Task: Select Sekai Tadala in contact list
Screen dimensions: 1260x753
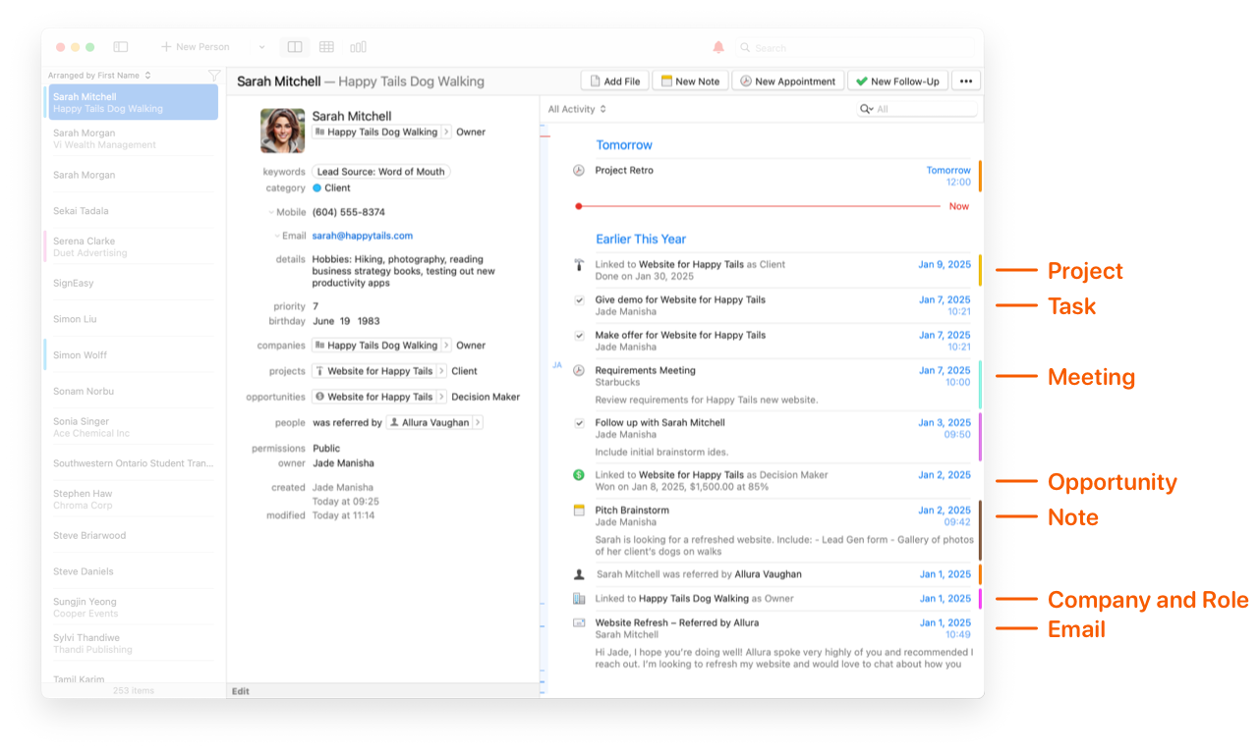Action: click(x=132, y=211)
